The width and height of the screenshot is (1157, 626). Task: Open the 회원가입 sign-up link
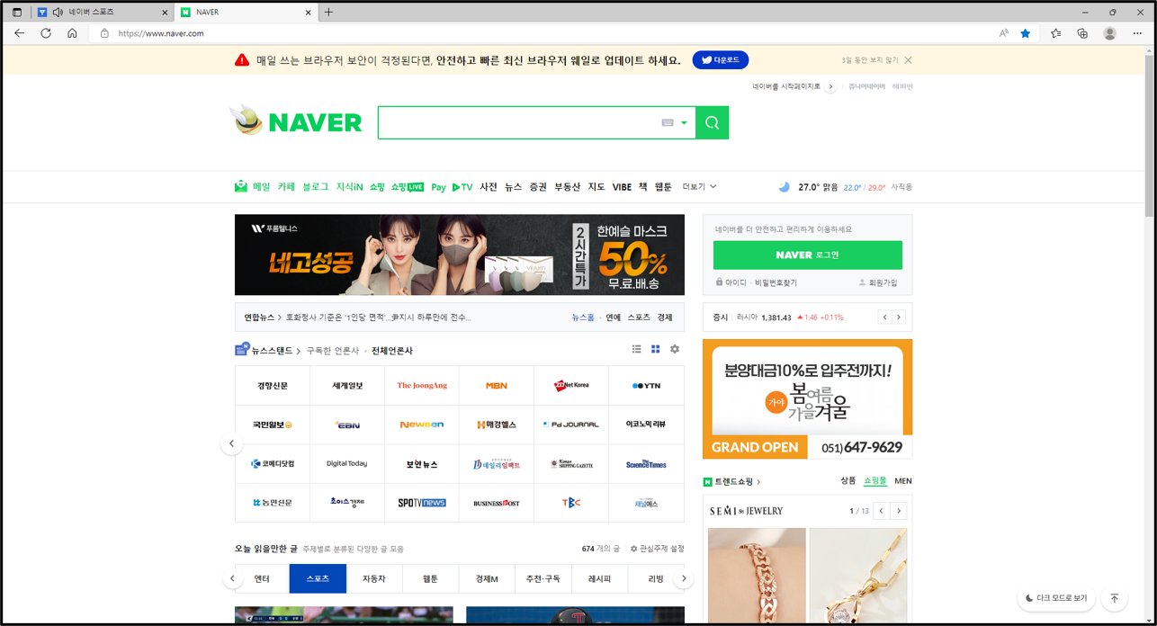point(878,282)
